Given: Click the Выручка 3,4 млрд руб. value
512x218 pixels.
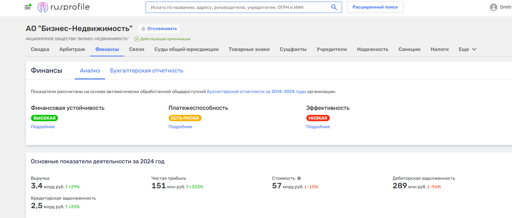Looking at the screenshot, I should point(47,186).
